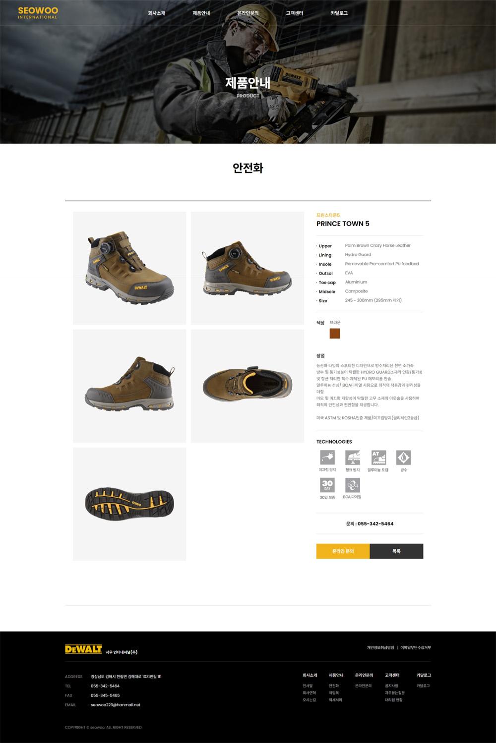Open the 고객센터 top menu
The height and width of the screenshot is (743, 496).
[295, 13]
